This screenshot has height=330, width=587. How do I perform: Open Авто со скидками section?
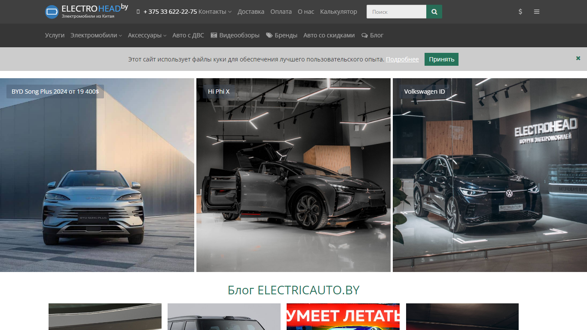pos(329,35)
